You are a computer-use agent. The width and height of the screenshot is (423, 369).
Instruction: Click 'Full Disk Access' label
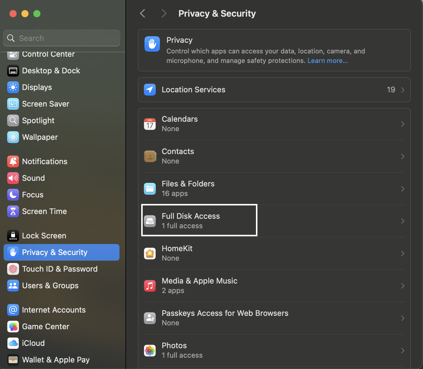(191, 216)
